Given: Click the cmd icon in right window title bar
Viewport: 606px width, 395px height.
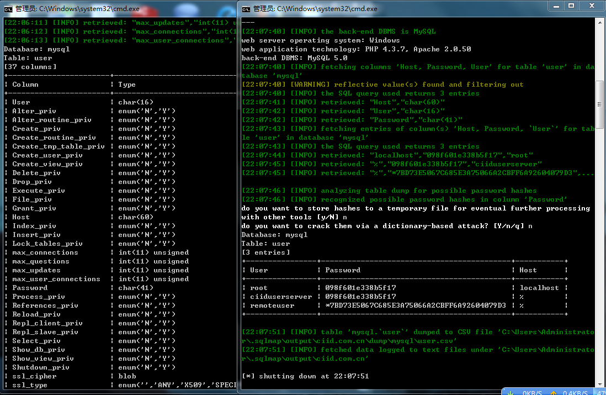Looking at the screenshot, I should pyautogui.click(x=246, y=9).
